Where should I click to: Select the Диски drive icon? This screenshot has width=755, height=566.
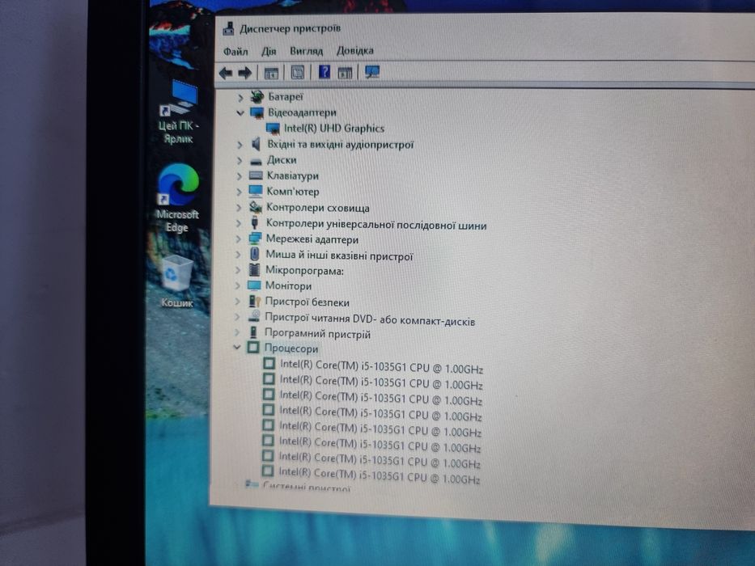(x=257, y=161)
